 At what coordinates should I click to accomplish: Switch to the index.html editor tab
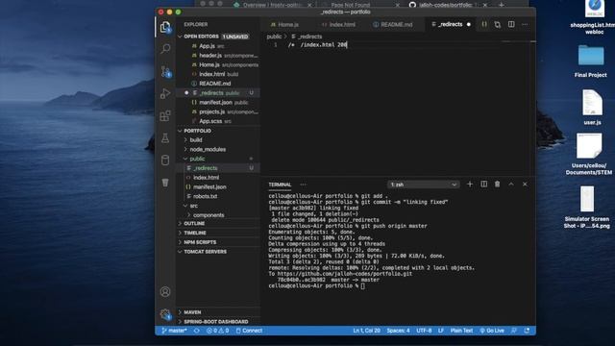click(338, 24)
